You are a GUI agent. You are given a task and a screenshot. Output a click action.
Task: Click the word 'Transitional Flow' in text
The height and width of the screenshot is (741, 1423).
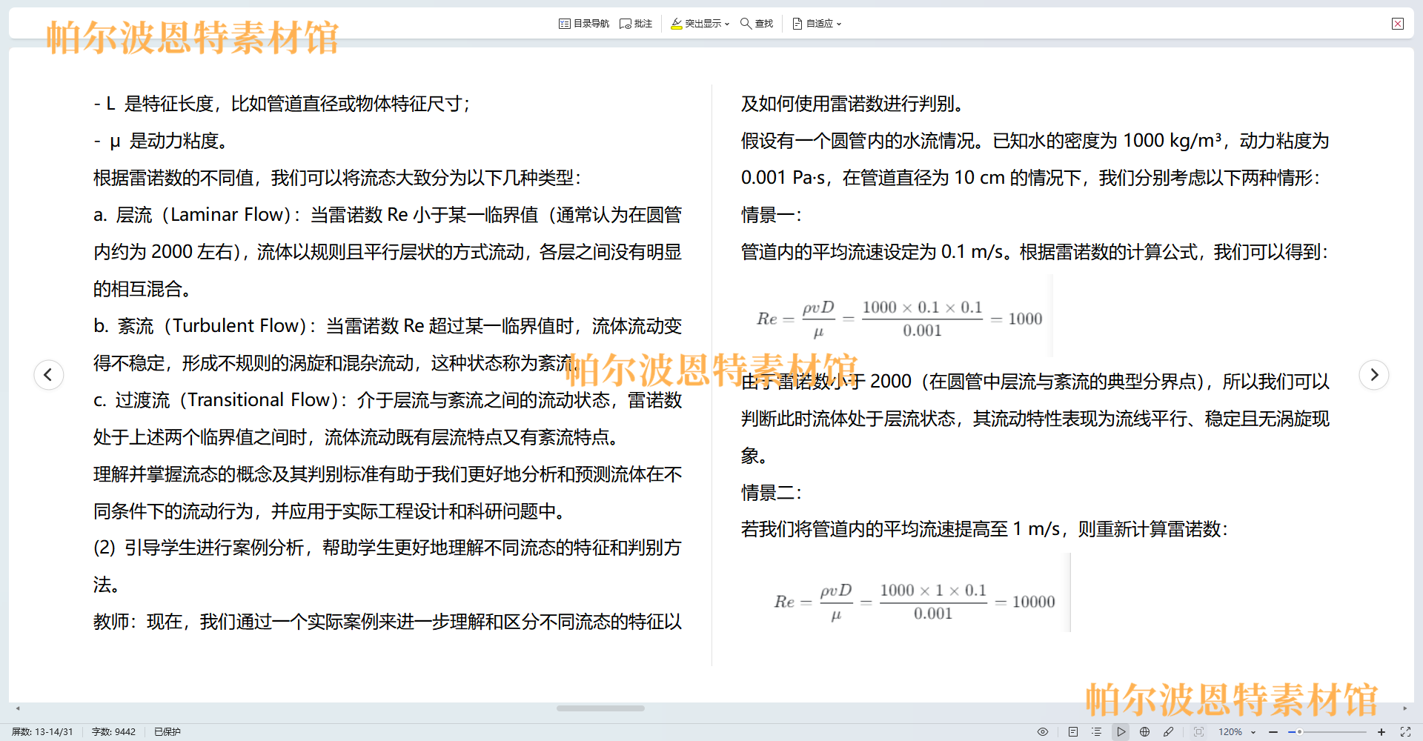[259, 400]
